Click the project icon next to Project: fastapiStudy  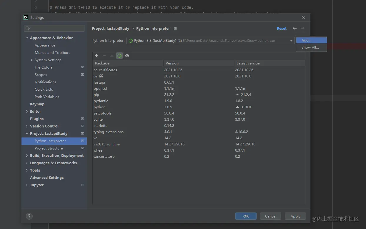pos(82,133)
